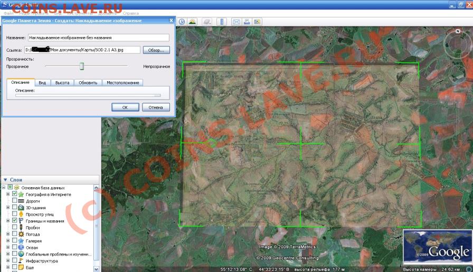Expand the Инфраструктура tree node
473x272 pixels.
coord(8,260)
